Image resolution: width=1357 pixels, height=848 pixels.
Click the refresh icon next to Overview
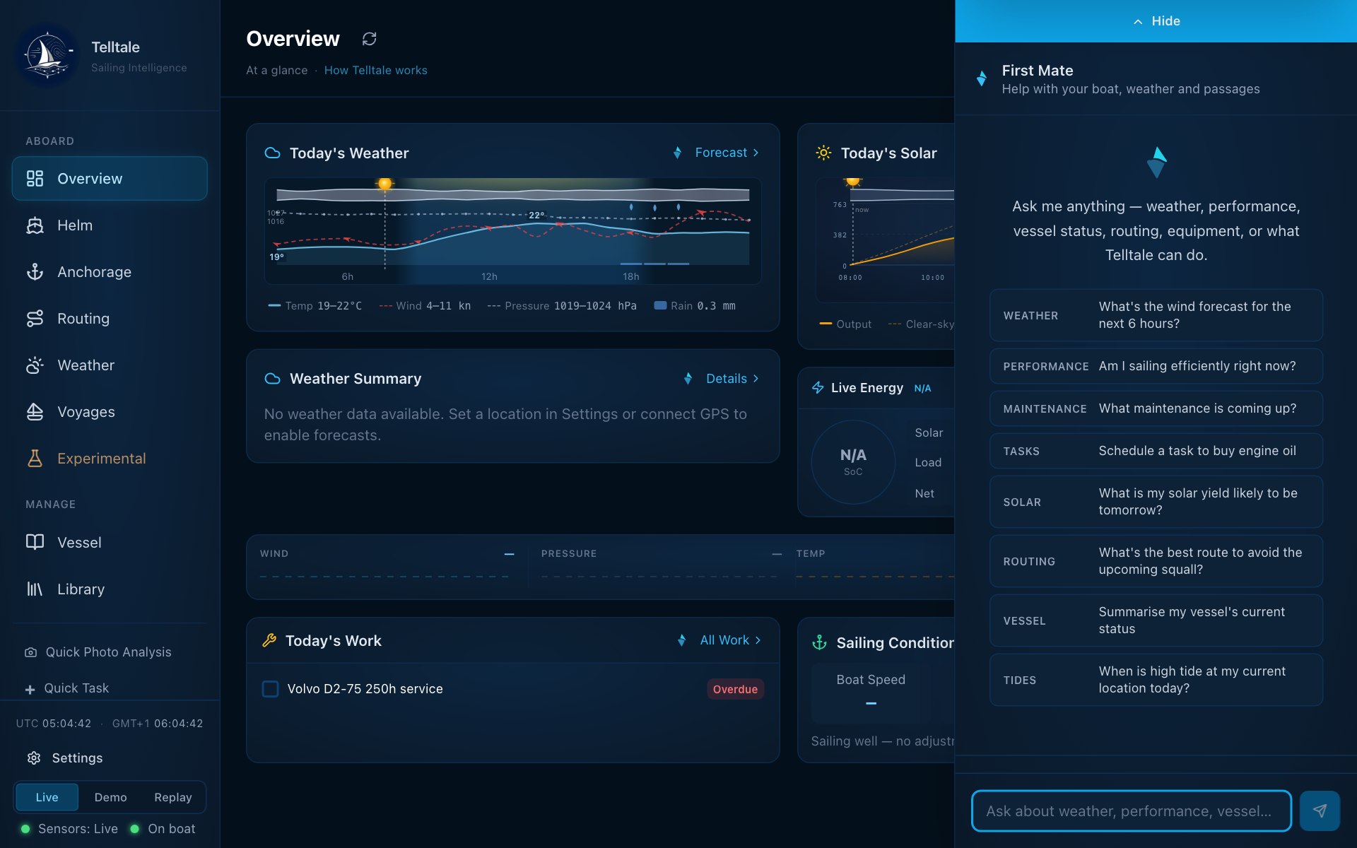(369, 39)
